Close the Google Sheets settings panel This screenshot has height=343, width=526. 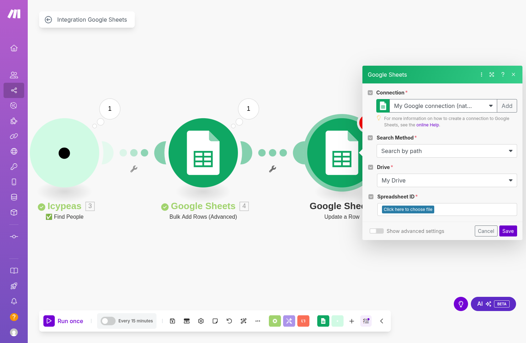pos(514,75)
